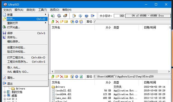Click the extract files icon in ISO pane
Image resolution: width=173 pixels, height=102 pixels.
coord(72,22)
